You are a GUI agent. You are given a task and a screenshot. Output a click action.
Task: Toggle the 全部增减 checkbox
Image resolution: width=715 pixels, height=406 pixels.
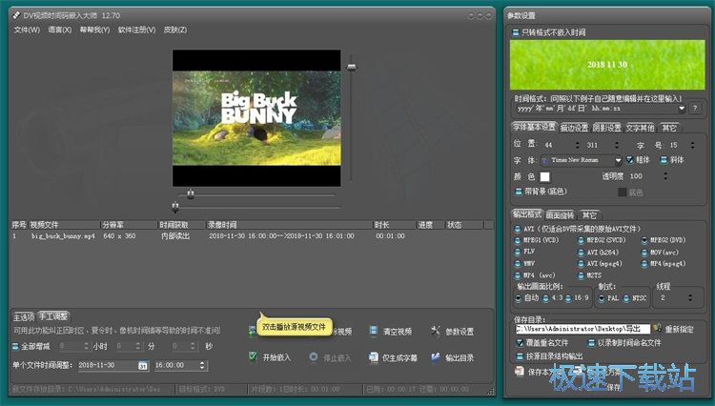click(x=15, y=346)
